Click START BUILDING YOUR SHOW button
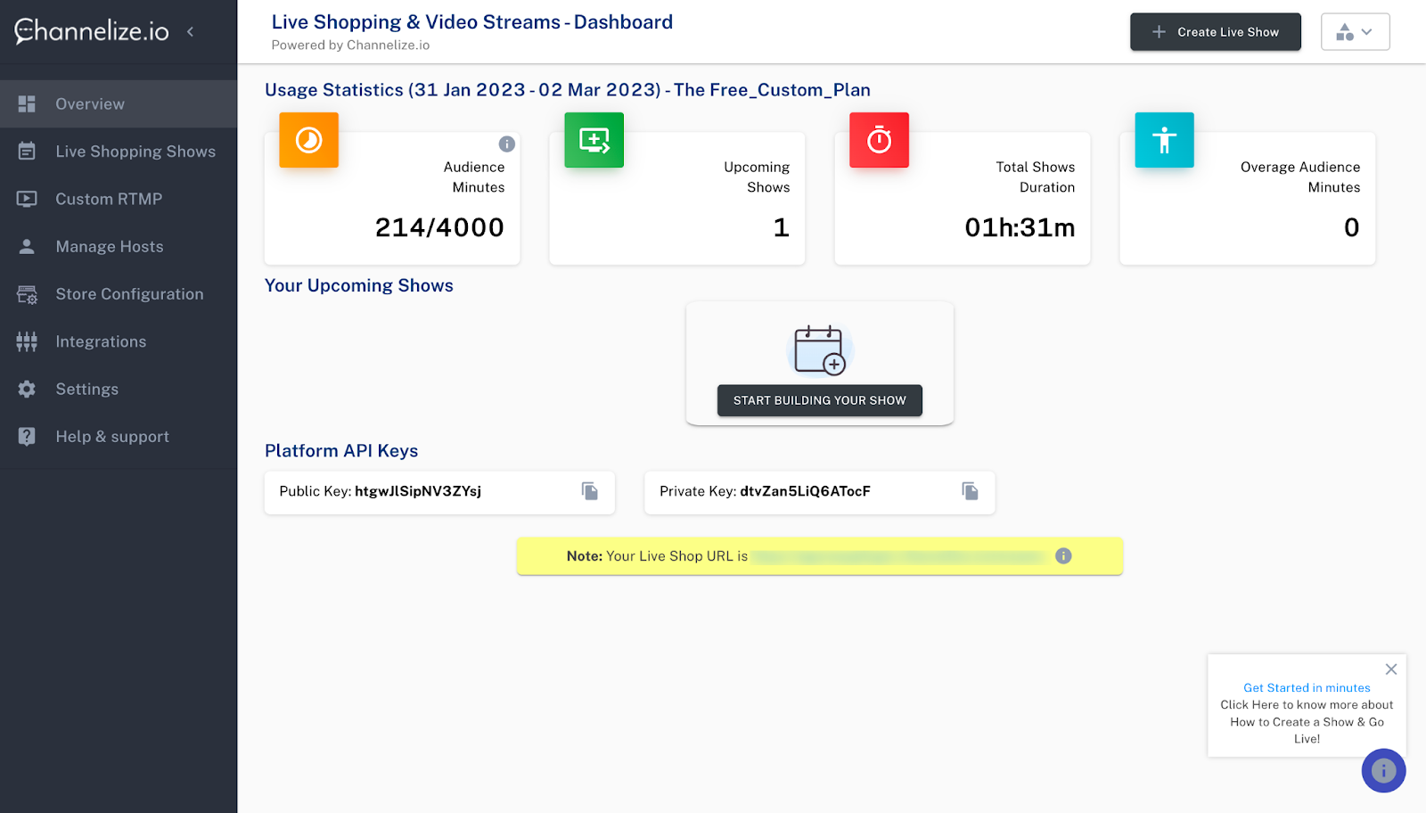 point(820,401)
